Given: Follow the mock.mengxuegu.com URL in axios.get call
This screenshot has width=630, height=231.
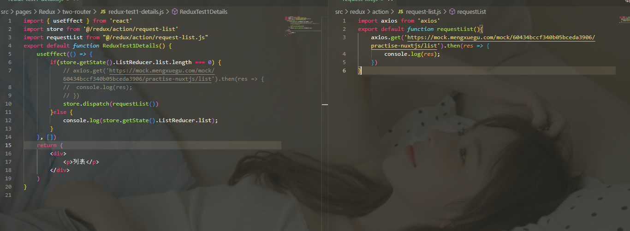Looking at the screenshot, I should [483, 41].
